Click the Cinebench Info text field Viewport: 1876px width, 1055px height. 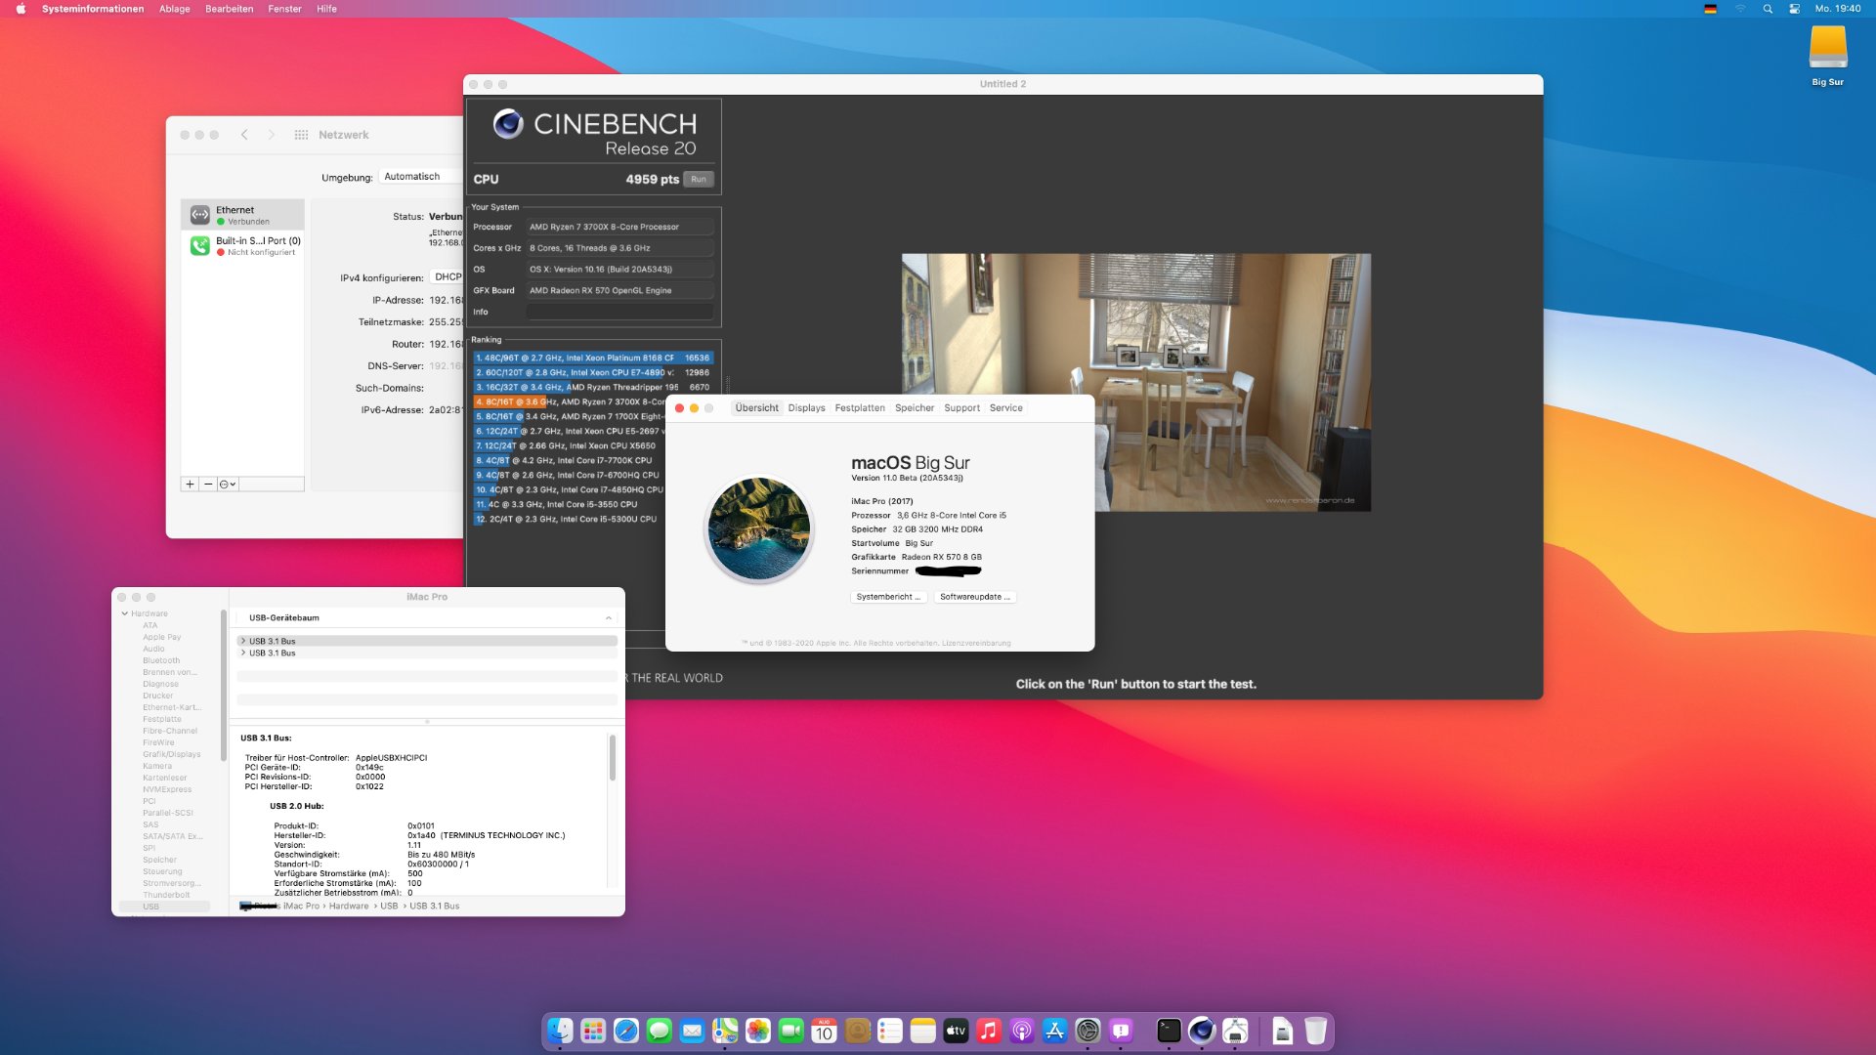[619, 312]
